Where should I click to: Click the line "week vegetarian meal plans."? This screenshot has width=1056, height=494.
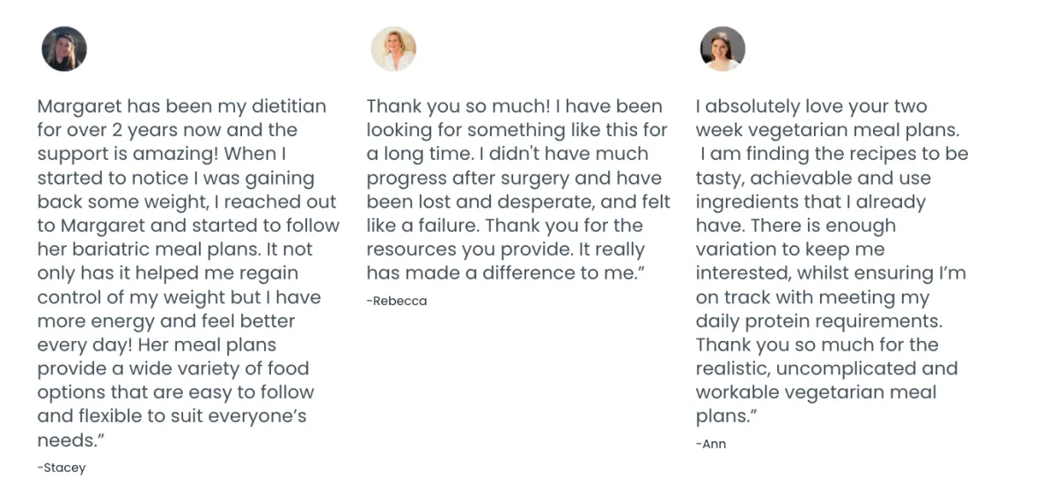(x=827, y=130)
